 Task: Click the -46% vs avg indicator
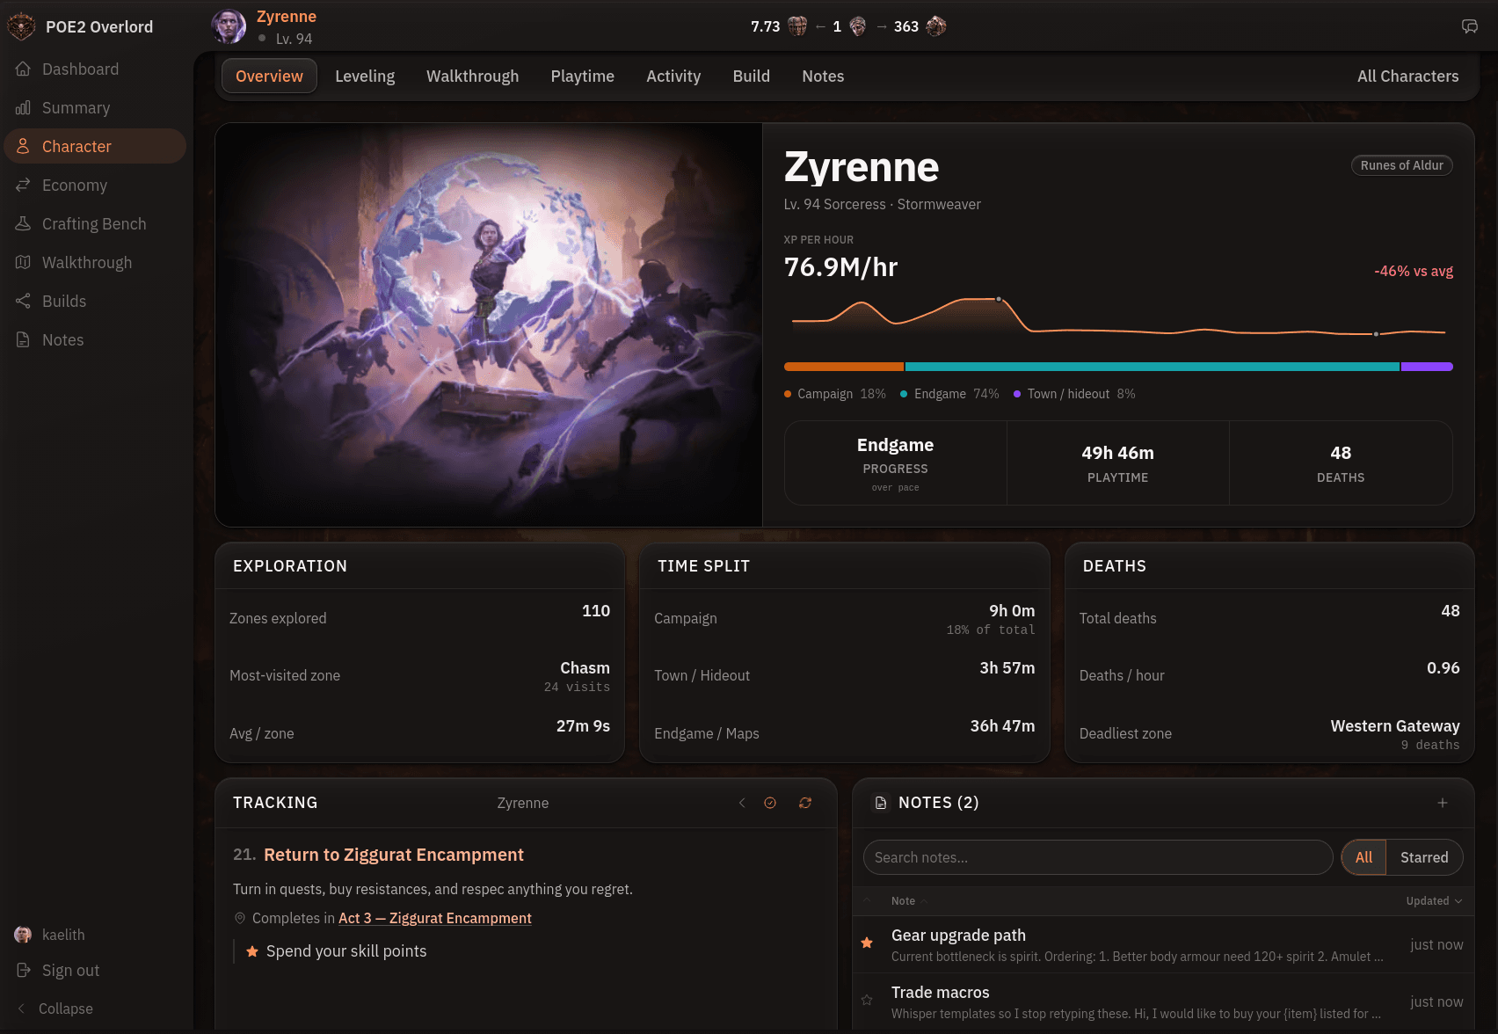pyautogui.click(x=1414, y=271)
